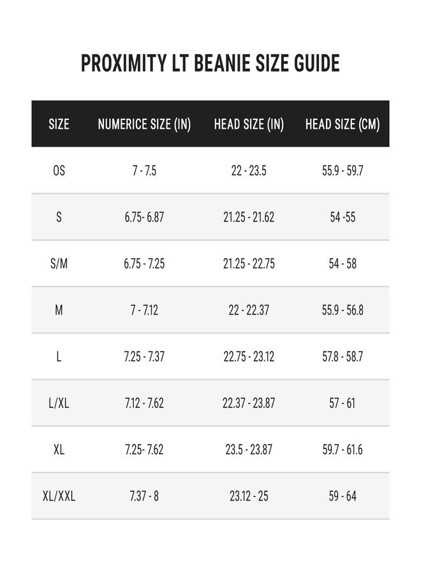Image resolution: width=421 pixels, height=574 pixels.
Task: Click the 7.37 - 8 numeric size cell
Action: (x=144, y=496)
